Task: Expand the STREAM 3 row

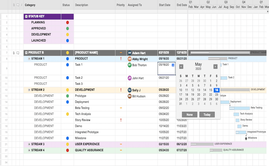Action: pyautogui.click(x=29, y=144)
